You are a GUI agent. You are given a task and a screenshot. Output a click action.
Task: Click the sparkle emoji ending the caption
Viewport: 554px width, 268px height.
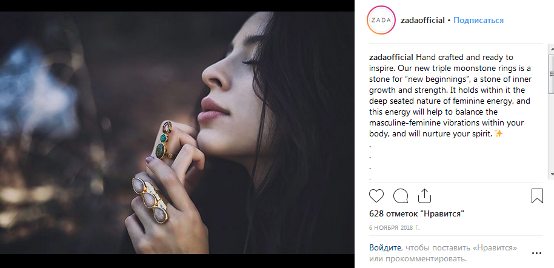point(499,133)
